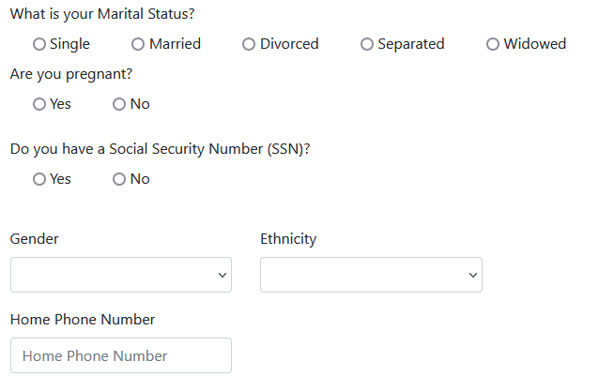Focus the Home Phone Number text field
The height and width of the screenshot is (391, 599).
120,355
